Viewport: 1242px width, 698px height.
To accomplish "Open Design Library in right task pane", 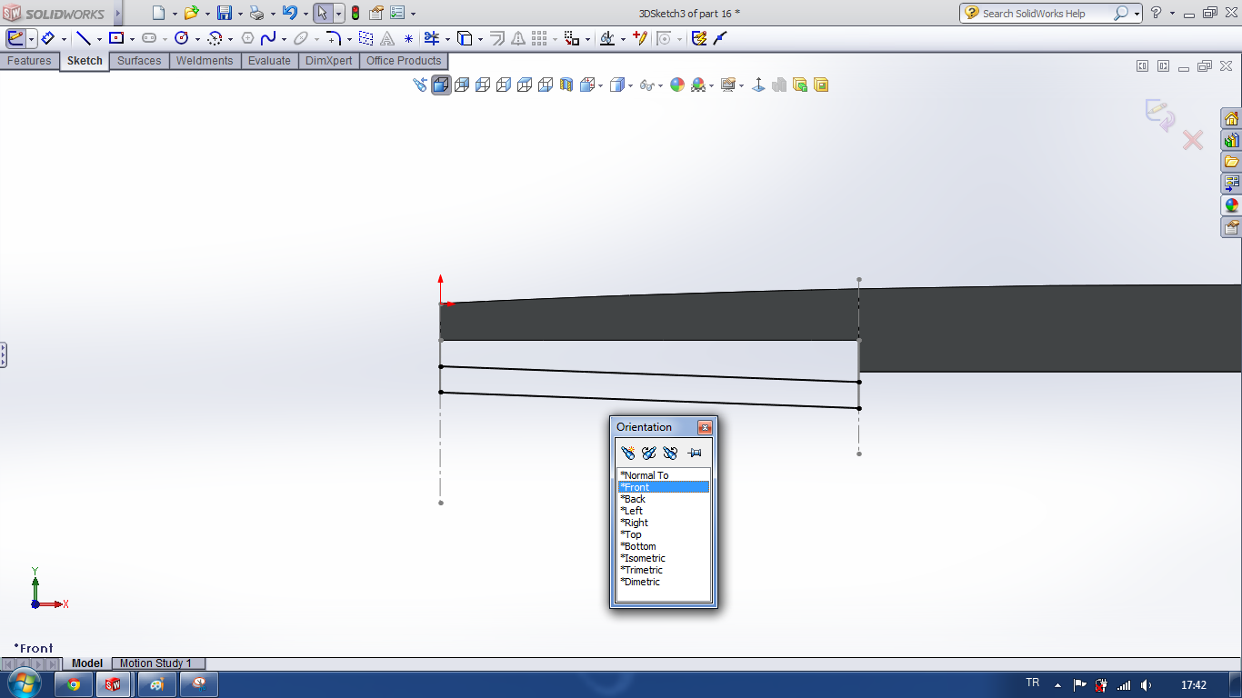I will pyautogui.click(x=1231, y=141).
